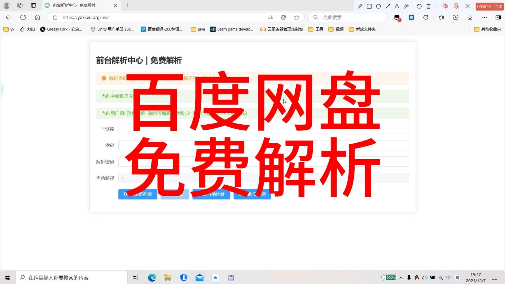The height and width of the screenshot is (284, 505).
Task: Select the text annotation tool
Action: tap(397, 6)
